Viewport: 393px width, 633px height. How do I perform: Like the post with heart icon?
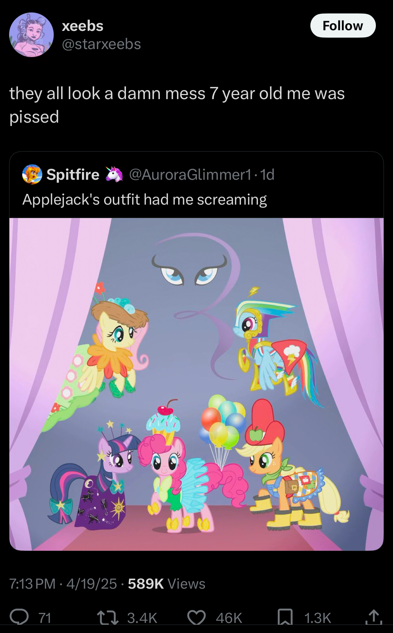point(196,617)
